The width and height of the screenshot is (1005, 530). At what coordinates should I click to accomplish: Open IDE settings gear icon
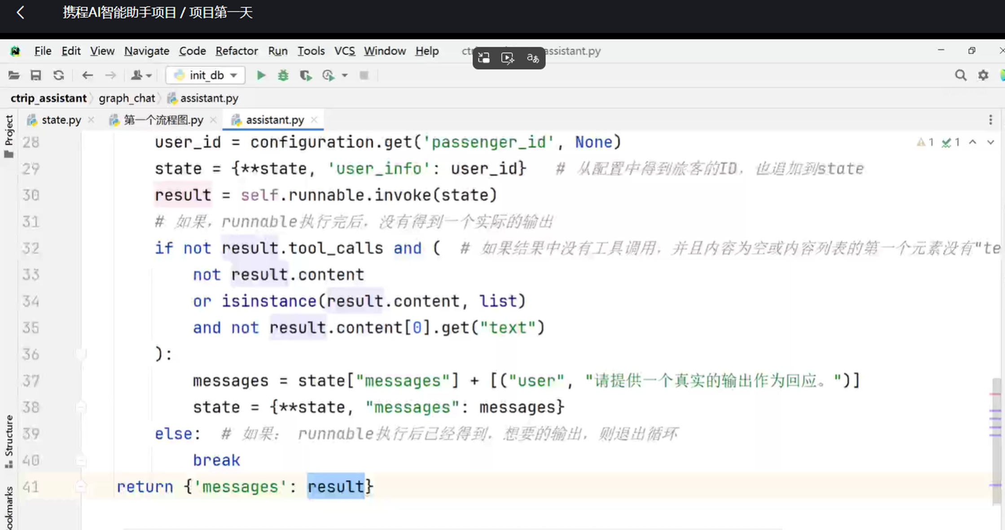pyautogui.click(x=983, y=75)
